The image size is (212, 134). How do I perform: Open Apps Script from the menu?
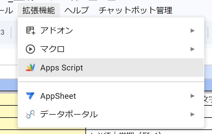[x=111, y=68]
